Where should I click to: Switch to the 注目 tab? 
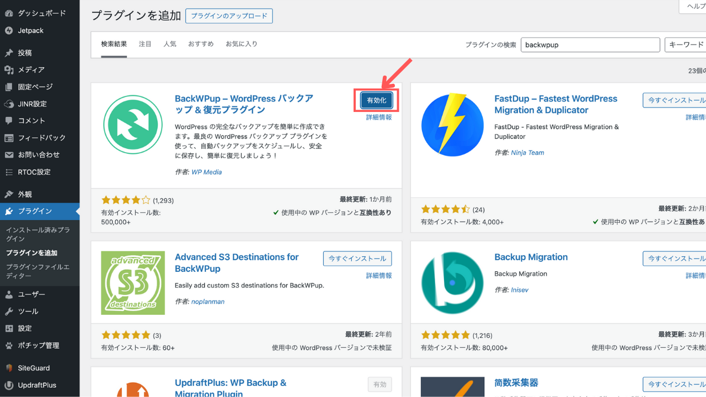(x=145, y=44)
